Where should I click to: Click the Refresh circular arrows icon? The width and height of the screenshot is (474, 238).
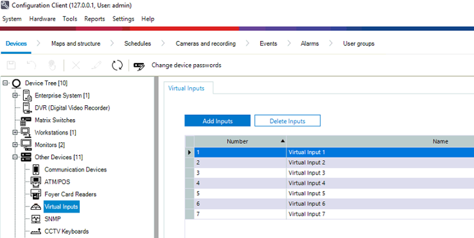[x=117, y=65]
